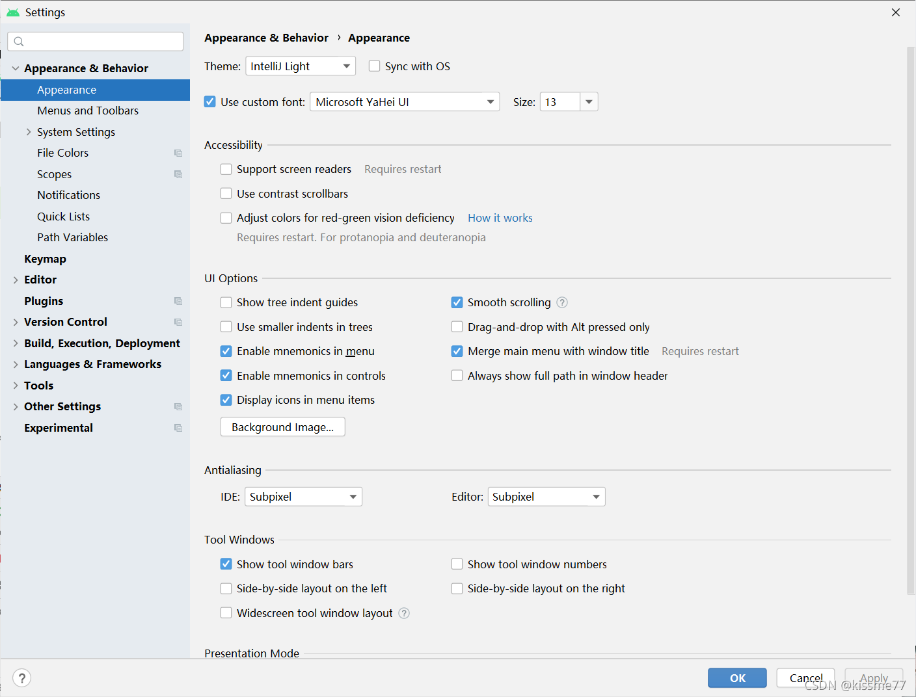Image resolution: width=916 pixels, height=697 pixels.
Task: Enable Show tool window numbers
Action: click(457, 564)
